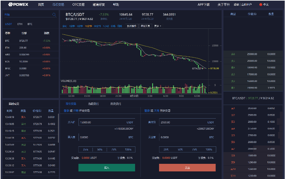Viewport: 285px width, 179px height.
Task: Click 注册 link in the buy panel
Action: [x=76, y=111]
